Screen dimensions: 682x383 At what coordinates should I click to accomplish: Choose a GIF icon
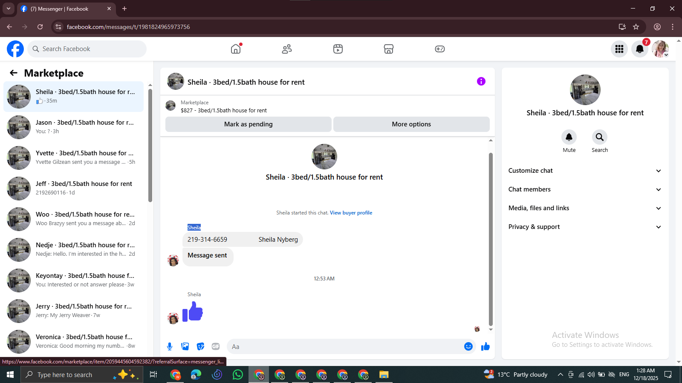click(216, 346)
